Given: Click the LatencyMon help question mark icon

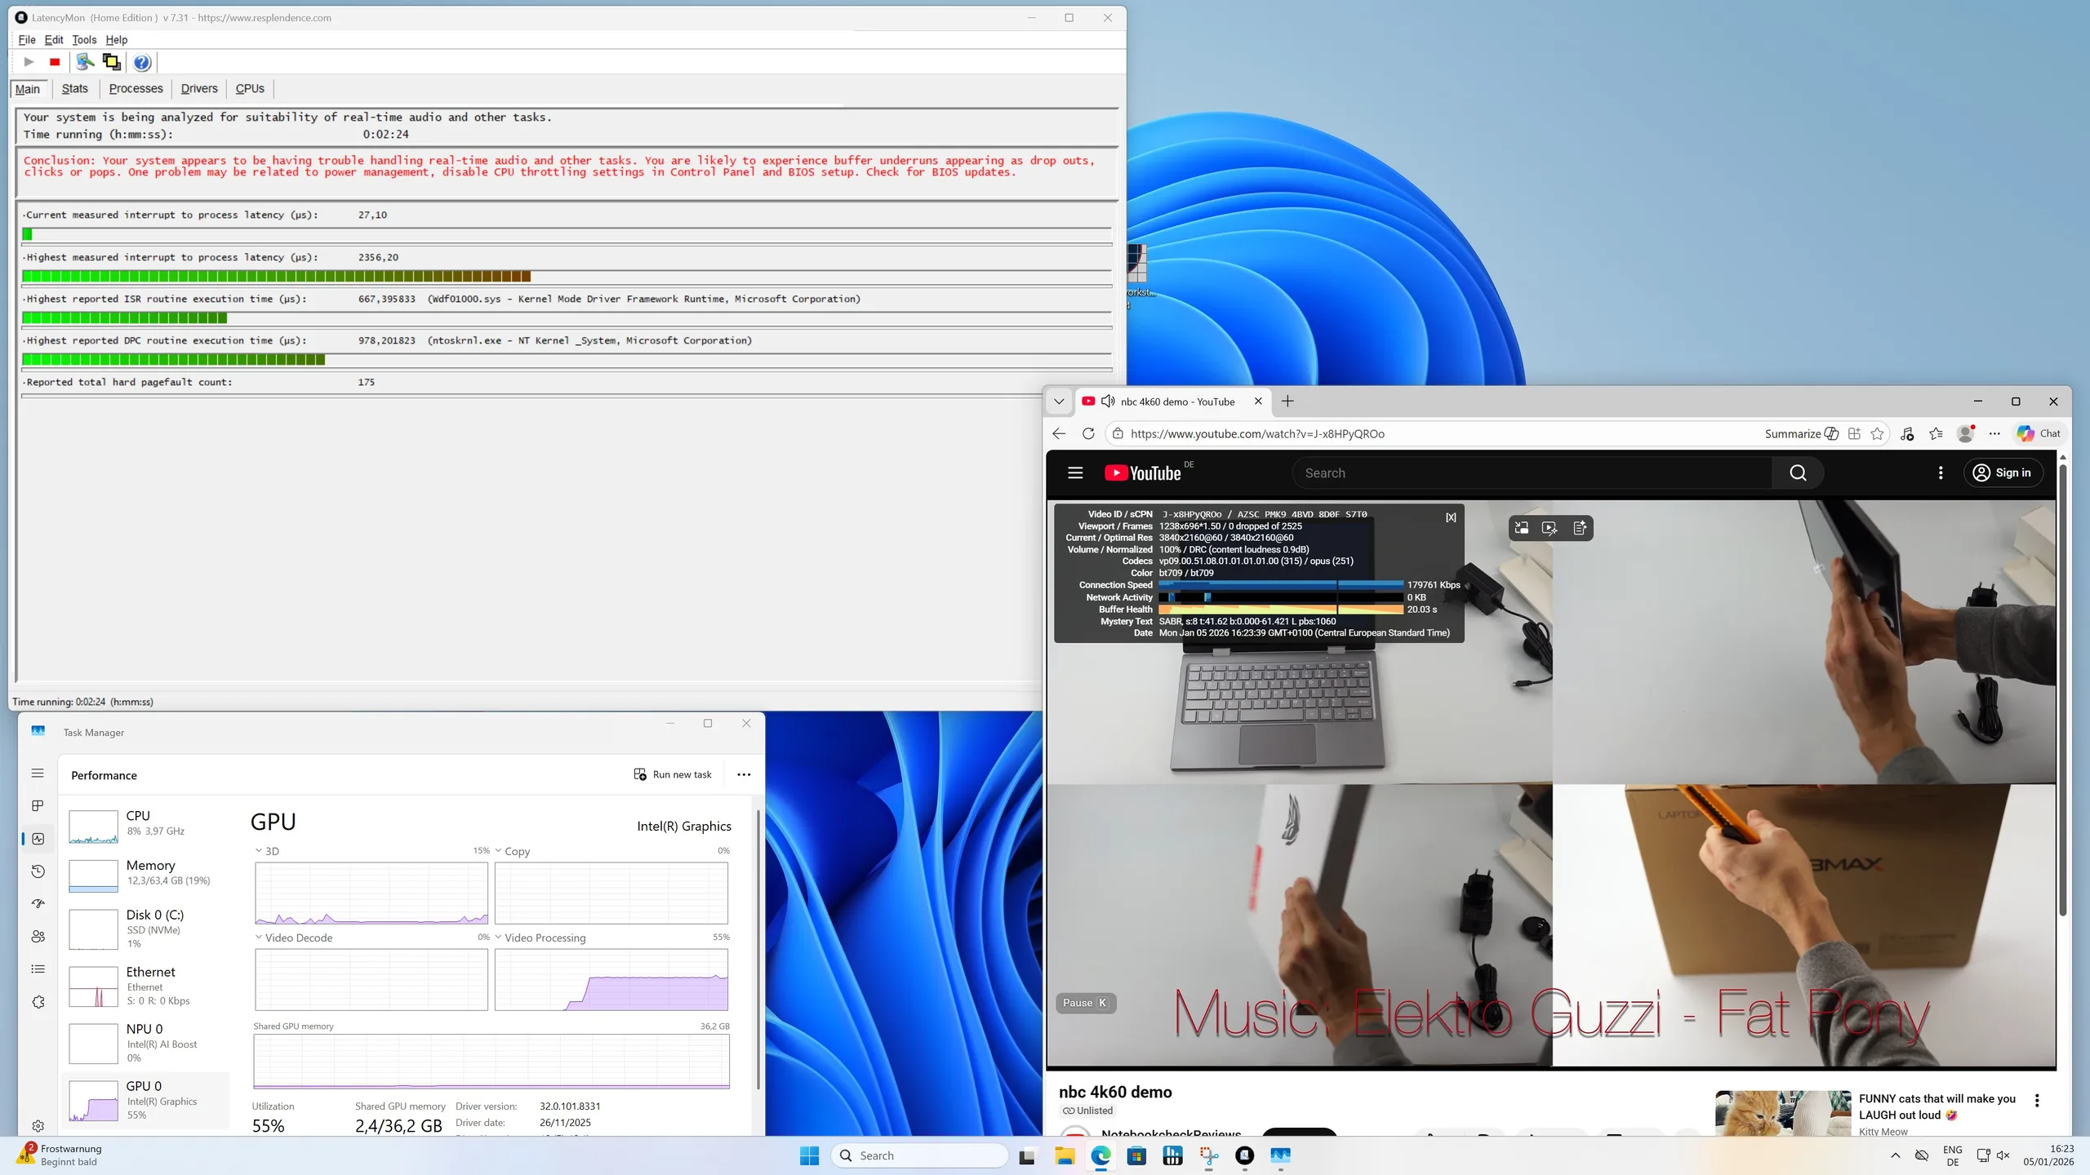Looking at the screenshot, I should click(x=142, y=62).
